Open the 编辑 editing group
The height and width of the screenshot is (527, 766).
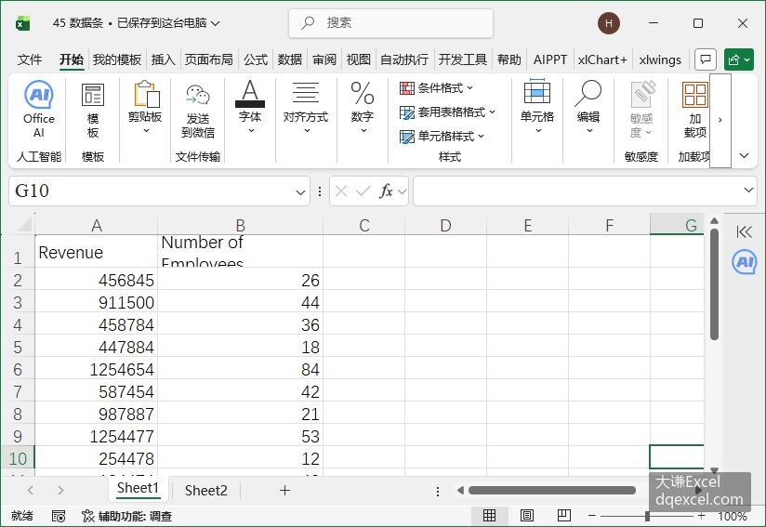(588, 107)
